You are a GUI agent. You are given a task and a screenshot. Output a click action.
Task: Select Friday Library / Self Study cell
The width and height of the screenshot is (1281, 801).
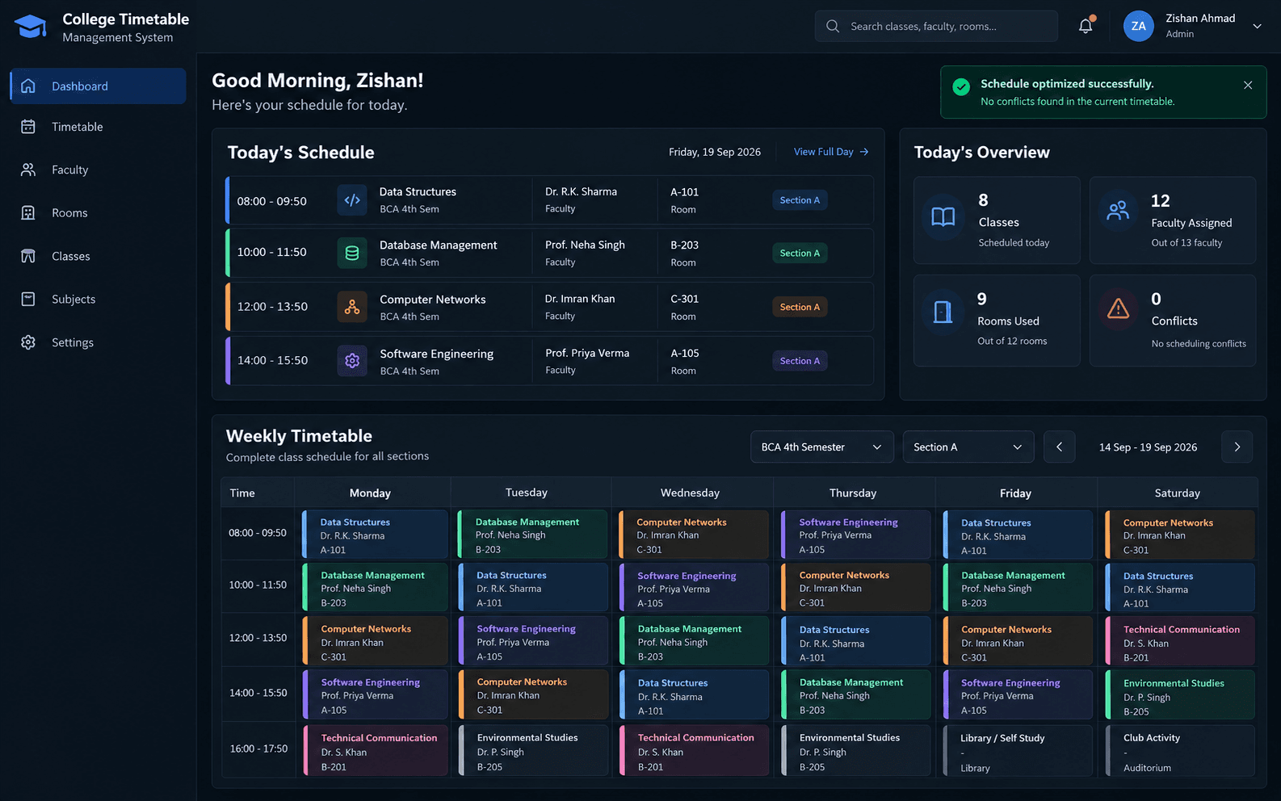tap(1018, 751)
